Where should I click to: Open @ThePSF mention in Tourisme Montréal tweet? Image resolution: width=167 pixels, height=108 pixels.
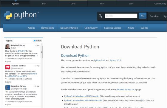tap(13, 76)
